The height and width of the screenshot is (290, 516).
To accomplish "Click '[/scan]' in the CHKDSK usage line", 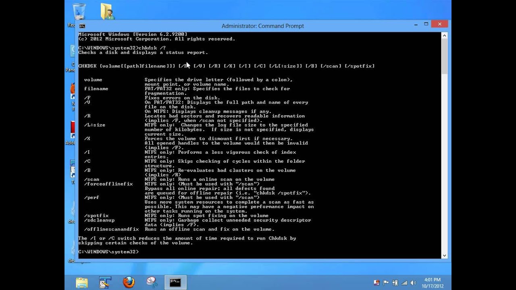I will click(x=331, y=66).
